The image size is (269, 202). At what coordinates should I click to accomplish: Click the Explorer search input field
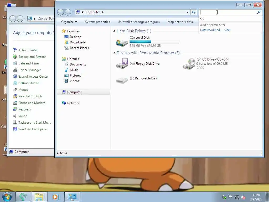click(228, 12)
